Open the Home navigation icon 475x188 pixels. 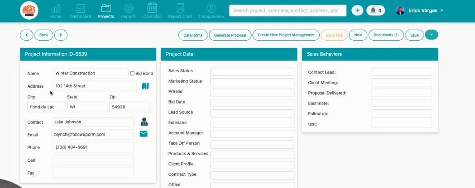pos(55,11)
